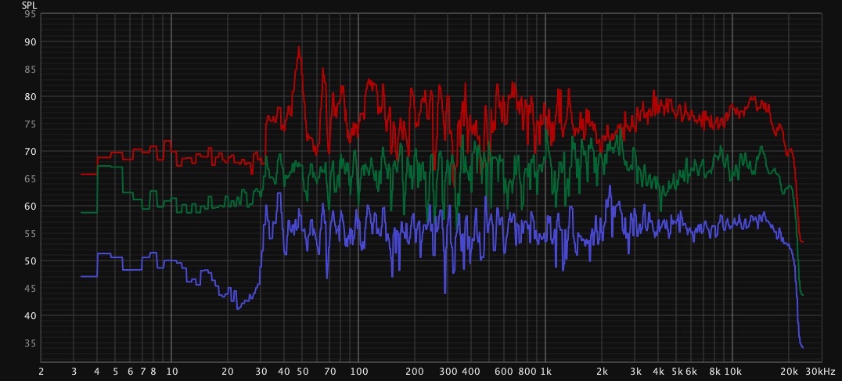Select the 20 Hz frequency axis label
This screenshot has height=381, width=842.
coord(228,372)
